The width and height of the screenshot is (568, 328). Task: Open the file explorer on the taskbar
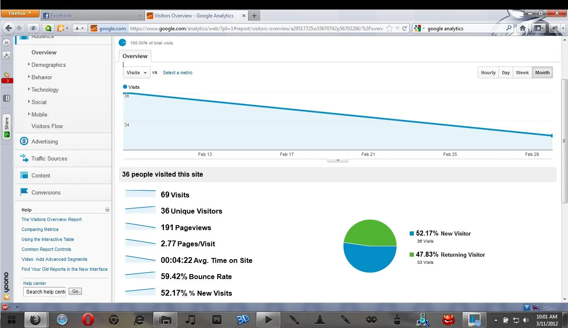pyautogui.click(x=165, y=320)
